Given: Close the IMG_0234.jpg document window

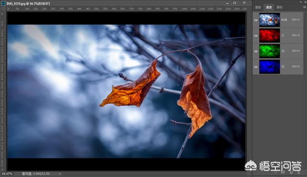Looking at the screenshot, I should pos(244,2).
